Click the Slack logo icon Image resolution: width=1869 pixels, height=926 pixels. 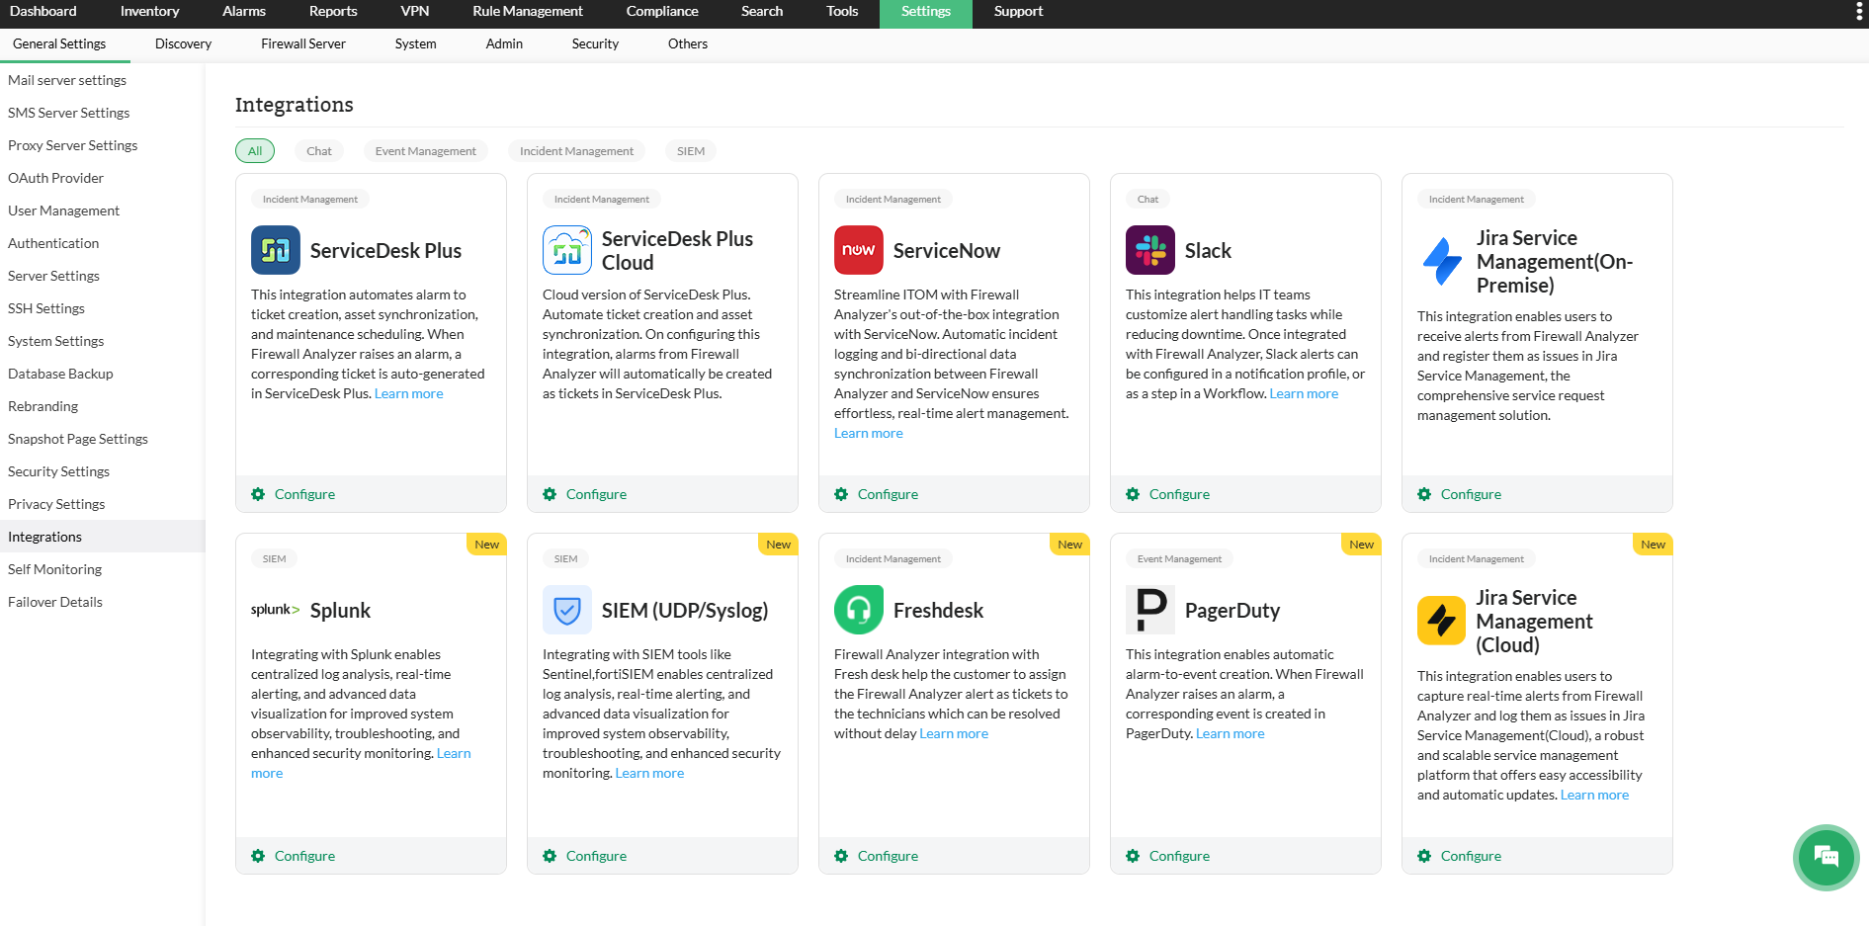coord(1150,250)
